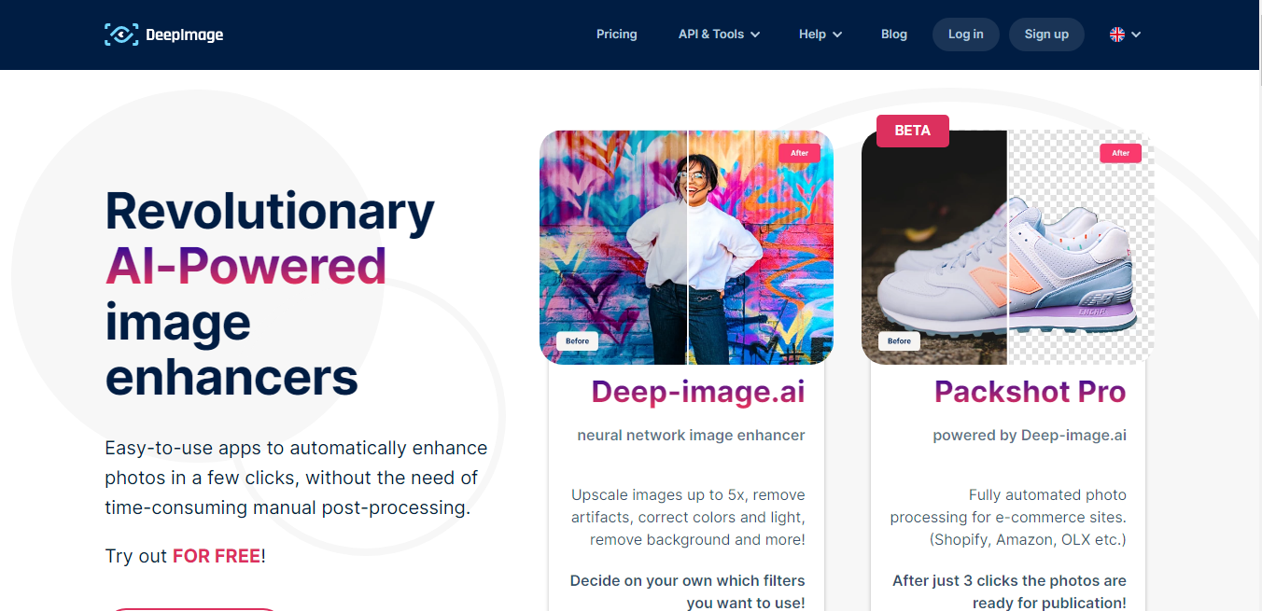Image resolution: width=1262 pixels, height=611 pixels.
Task: Click the comparison divider on sneaker image
Action: click(x=1007, y=247)
